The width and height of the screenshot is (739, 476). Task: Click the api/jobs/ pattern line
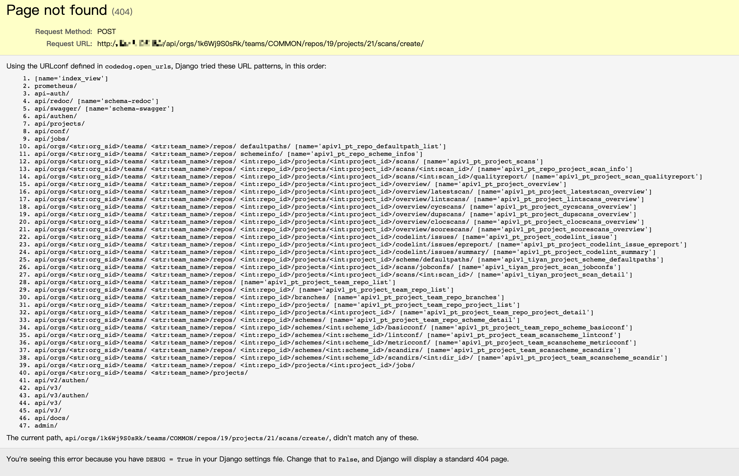pos(52,139)
